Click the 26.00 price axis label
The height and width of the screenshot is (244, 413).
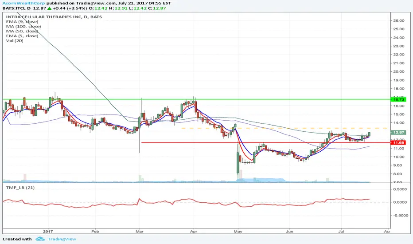pyautogui.click(x=399, y=20)
